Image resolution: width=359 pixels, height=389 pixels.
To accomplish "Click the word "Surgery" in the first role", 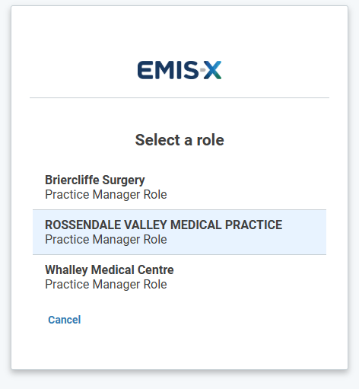I will pos(123,180).
